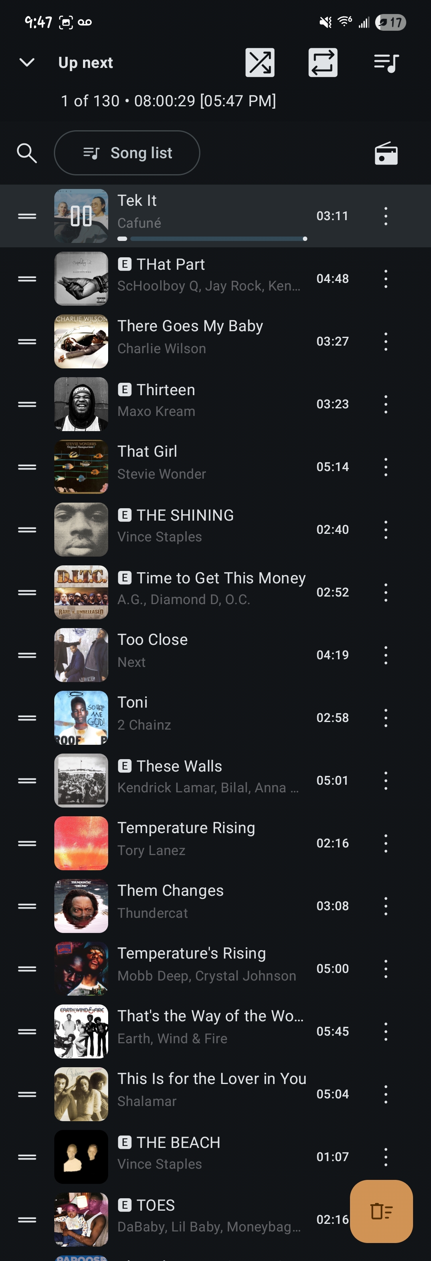Viewport: 431px width, 1261px height.
Task: Open options menu for Them Changes
Action: [x=386, y=906]
